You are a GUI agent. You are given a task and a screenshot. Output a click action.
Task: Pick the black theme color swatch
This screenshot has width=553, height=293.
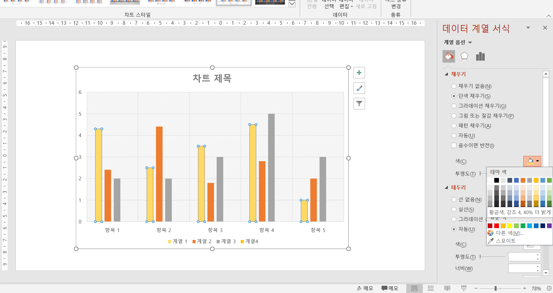497,180
